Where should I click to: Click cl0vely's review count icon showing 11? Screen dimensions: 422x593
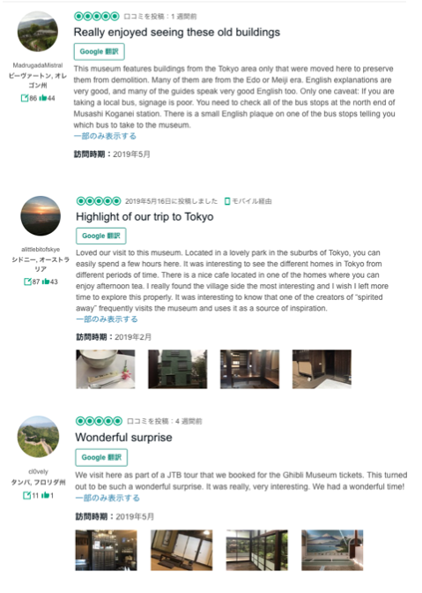pos(26,495)
